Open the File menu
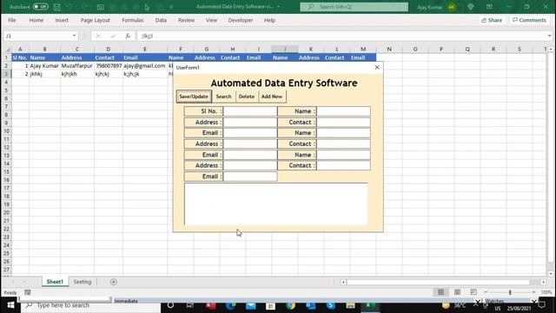Screen dimensions: 556x313 [x=11, y=20]
